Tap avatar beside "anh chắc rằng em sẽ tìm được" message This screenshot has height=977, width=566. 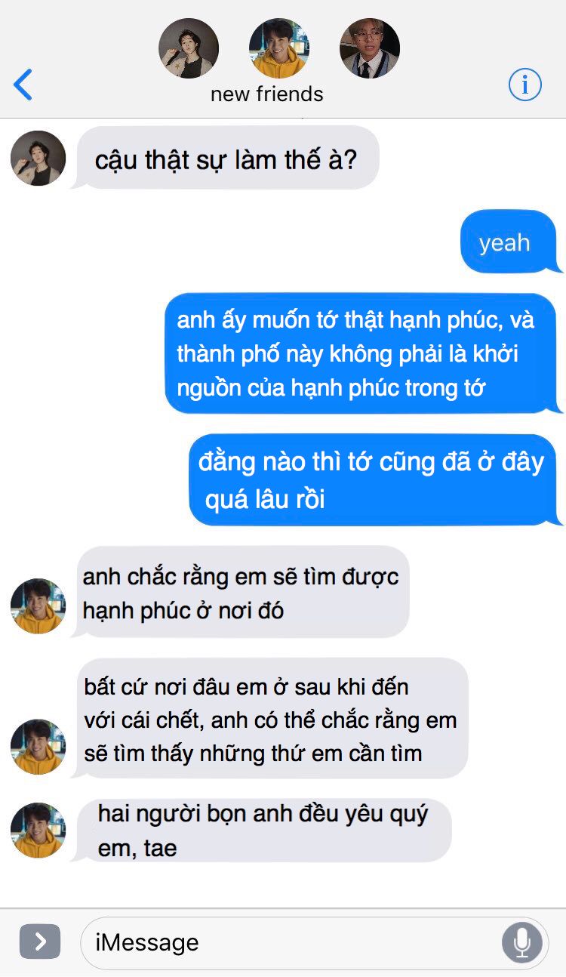tap(38, 606)
